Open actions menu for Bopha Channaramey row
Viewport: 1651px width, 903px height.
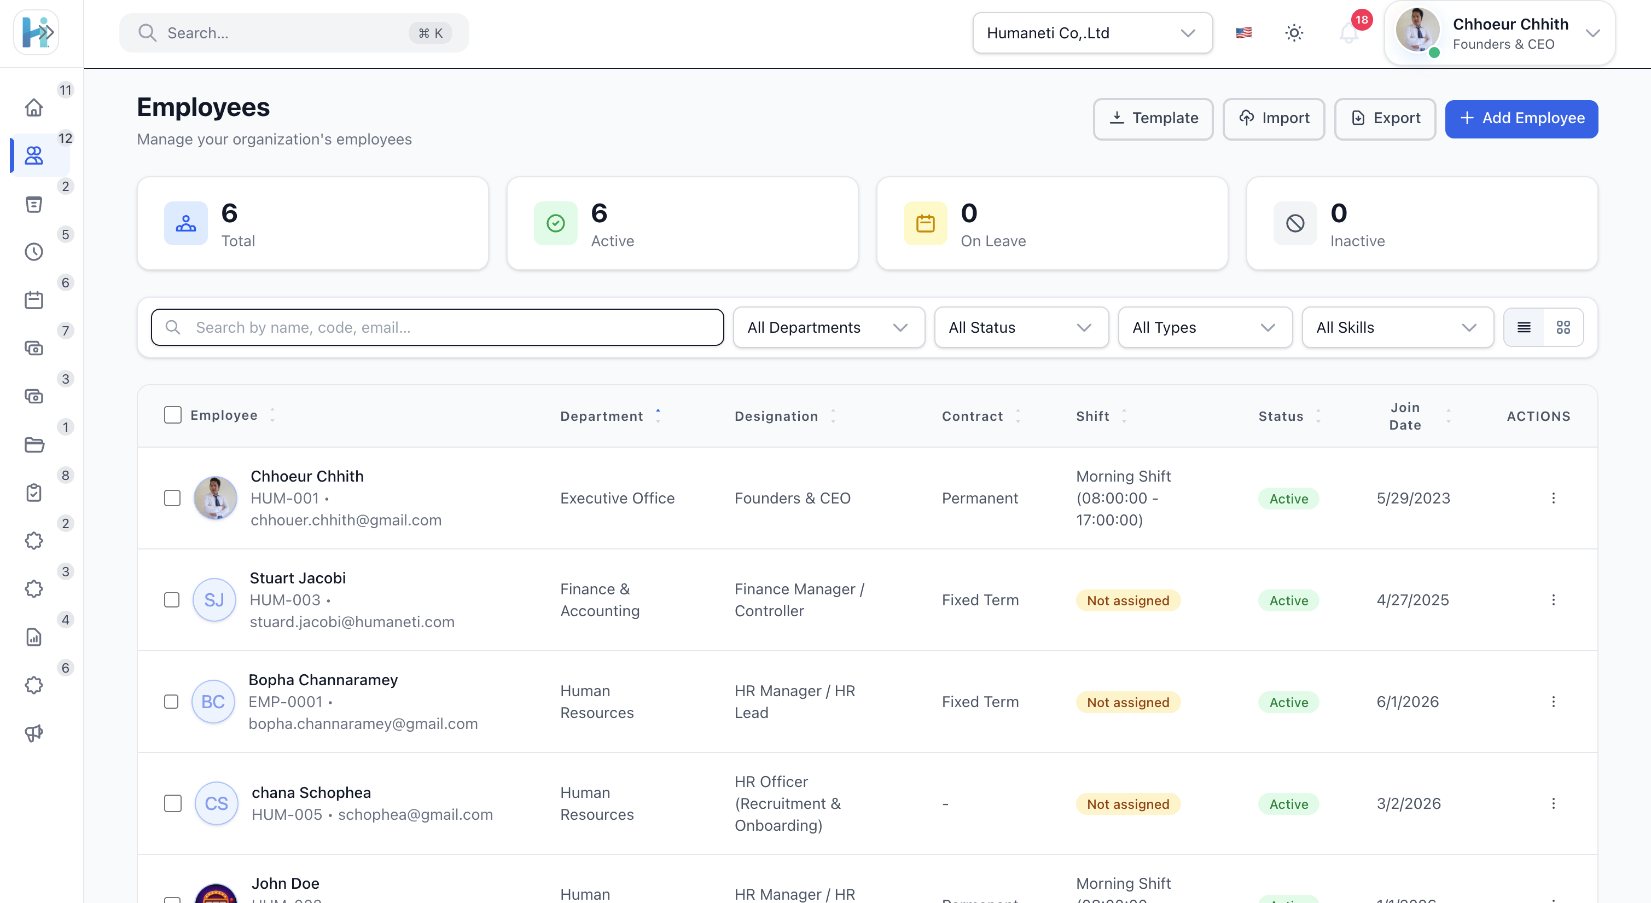pos(1553,702)
